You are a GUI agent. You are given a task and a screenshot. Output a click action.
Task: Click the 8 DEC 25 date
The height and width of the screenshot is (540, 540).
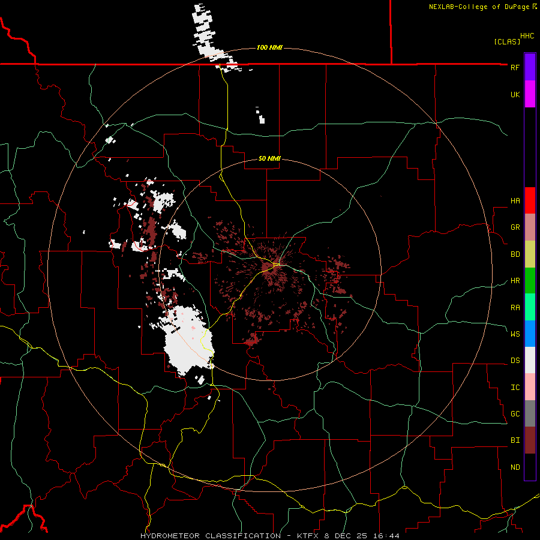click(x=344, y=536)
